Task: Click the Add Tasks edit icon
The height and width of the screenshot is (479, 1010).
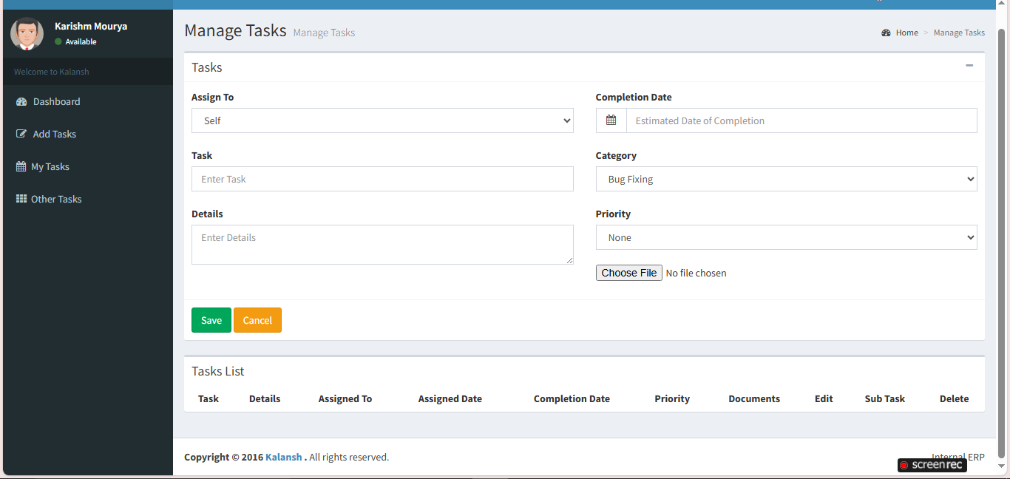Action: pos(21,134)
